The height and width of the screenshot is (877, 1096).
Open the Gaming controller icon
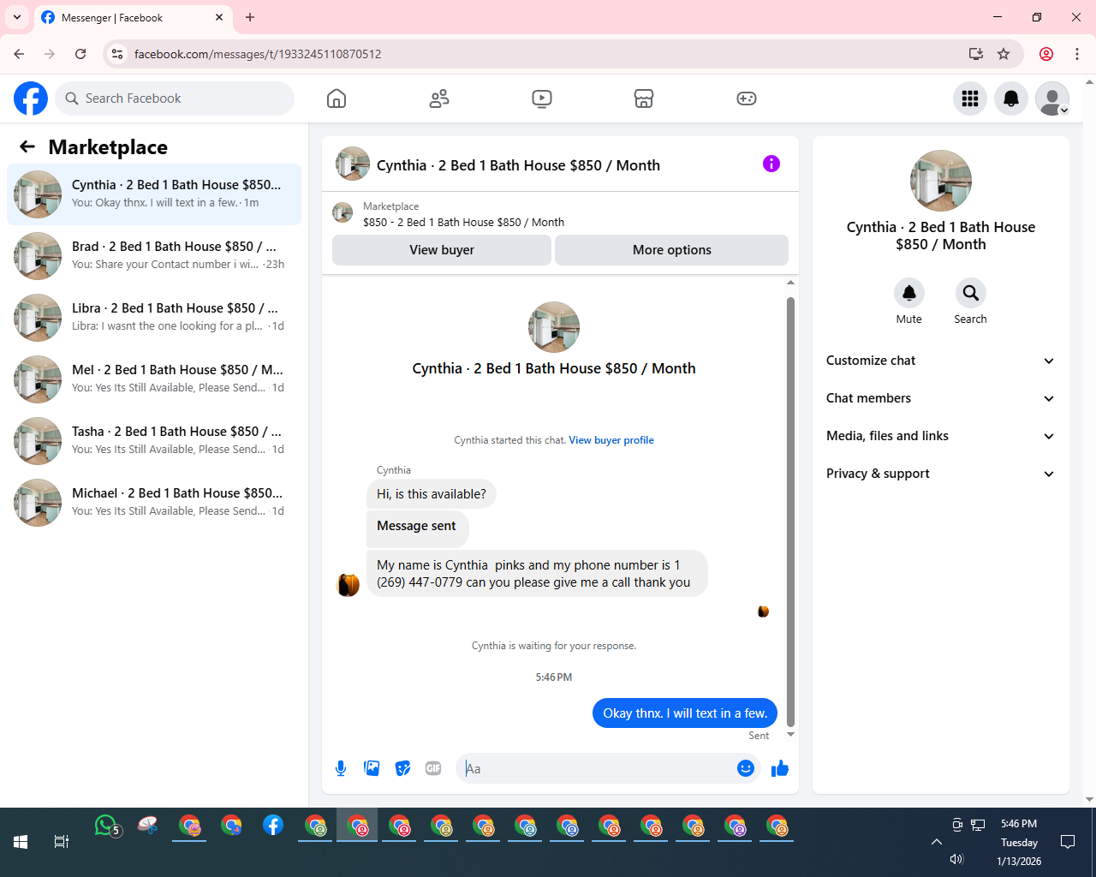(747, 98)
